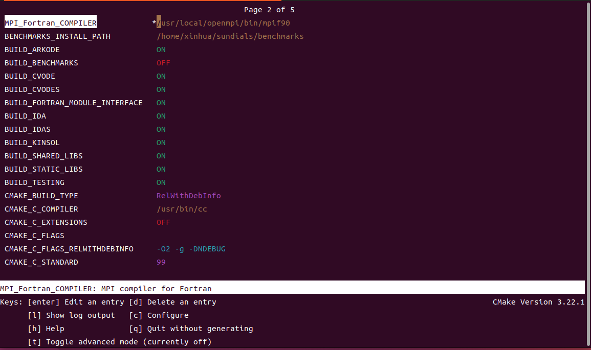The width and height of the screenshot is (591, 350).
Task: Select the BUILD_CVODES option name
Action: [x=32, y=89]
